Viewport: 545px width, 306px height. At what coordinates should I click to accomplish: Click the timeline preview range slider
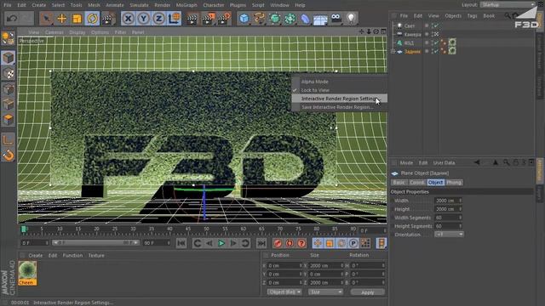pyautogui.click(x=95, y=243)
